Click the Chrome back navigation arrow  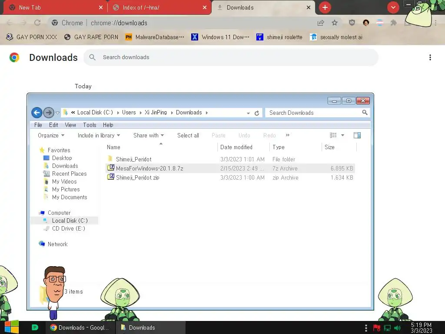click(x=10, y=23)
